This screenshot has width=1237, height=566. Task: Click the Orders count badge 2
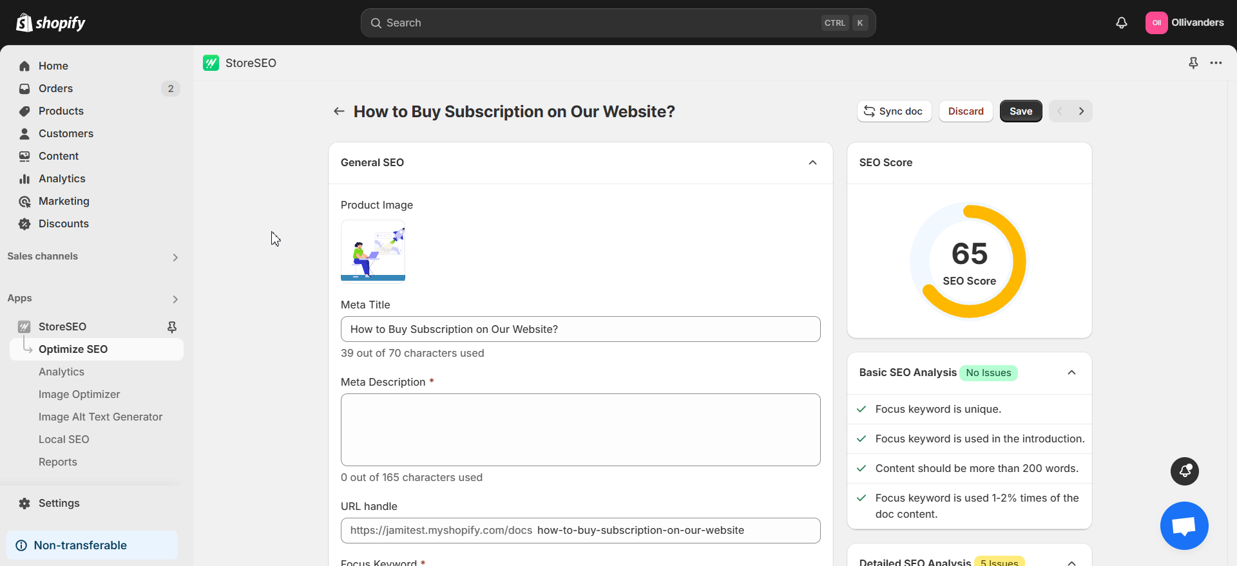[x=171, y=88]
